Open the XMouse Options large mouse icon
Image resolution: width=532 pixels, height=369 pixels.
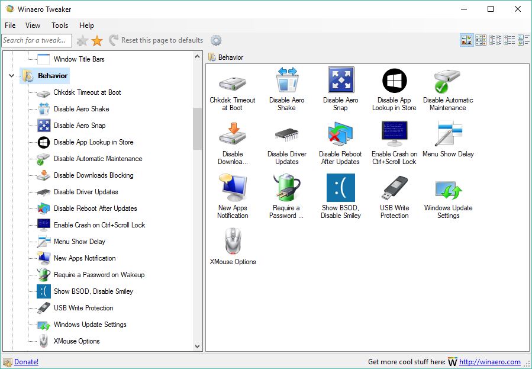click(x=233, y=241)
